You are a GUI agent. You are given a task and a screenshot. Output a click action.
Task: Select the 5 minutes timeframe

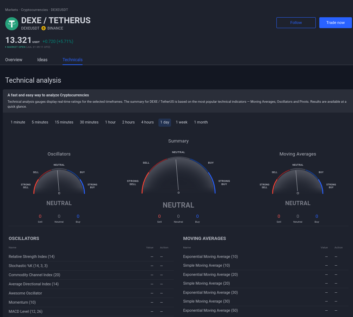tap(40, 122)
